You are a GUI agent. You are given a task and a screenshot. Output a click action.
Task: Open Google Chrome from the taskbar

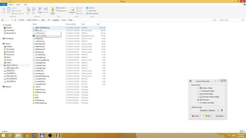[x=27, y=135]
